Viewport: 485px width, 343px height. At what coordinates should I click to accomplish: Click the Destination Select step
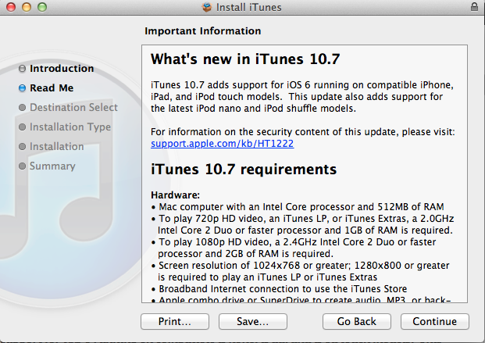73,107
